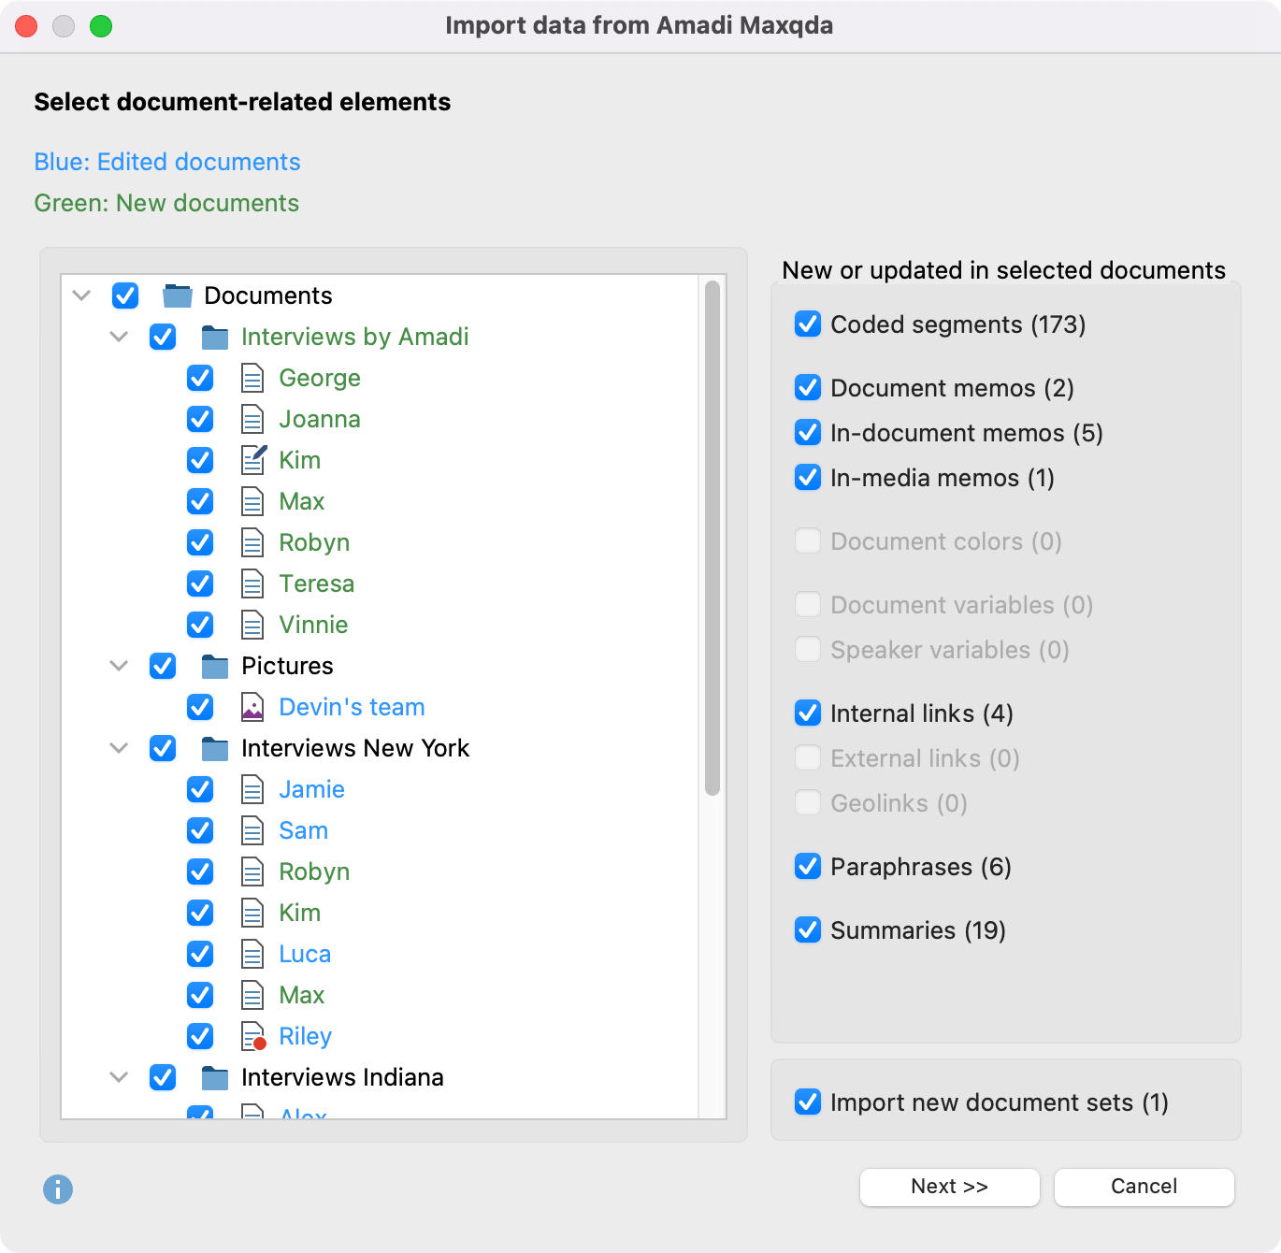Collapse the Pictures branch
The width and height of the screenshot is (1281, 1253).
(x=119, y=666)
